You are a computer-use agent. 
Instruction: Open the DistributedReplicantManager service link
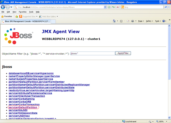click(x=49, y=85)
